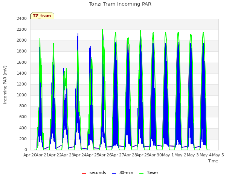Click the 1800 y-axis tick value
The height and width of the screenshot is (180, 241).
22,51
